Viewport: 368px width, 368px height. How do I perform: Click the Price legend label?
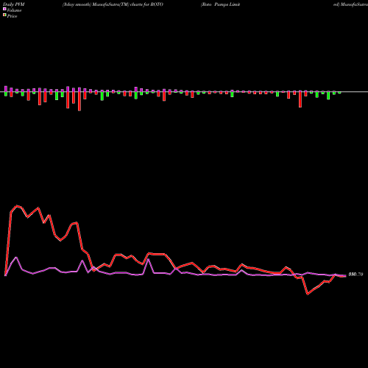click(12, 16)
